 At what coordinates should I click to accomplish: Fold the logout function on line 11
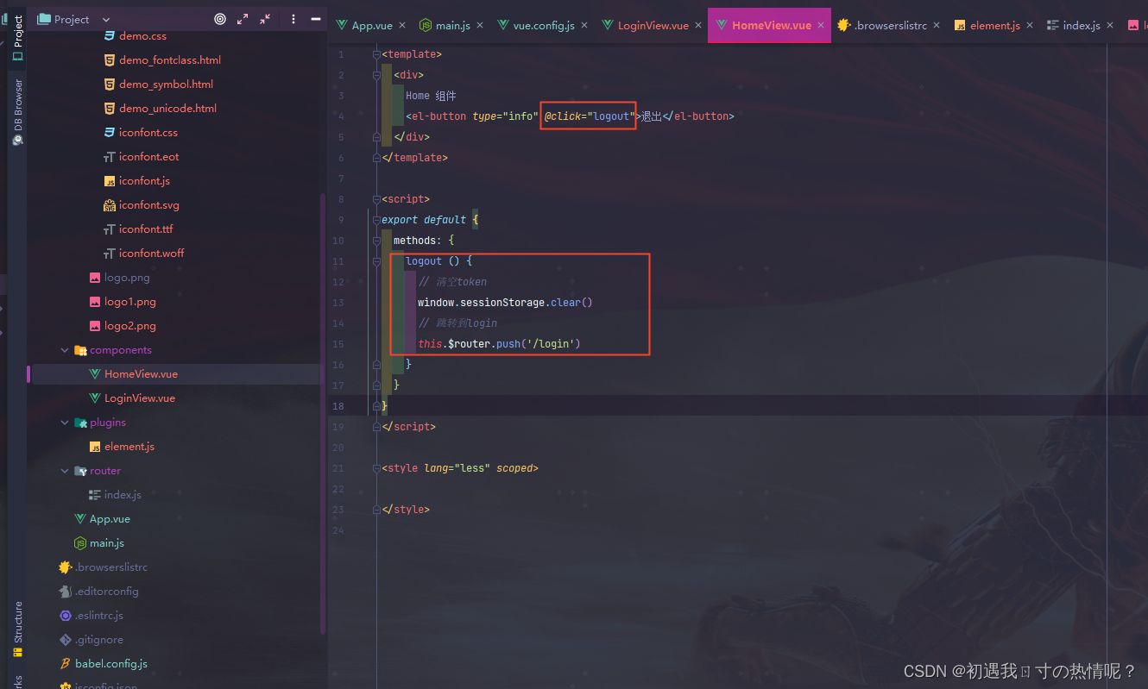[x=375, y=261]
